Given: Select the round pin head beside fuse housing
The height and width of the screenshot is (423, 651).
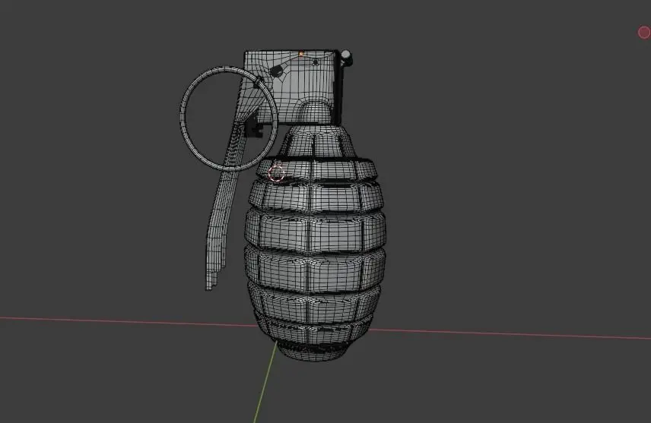Looking at the screenshot, I should [x=346, y=55].
